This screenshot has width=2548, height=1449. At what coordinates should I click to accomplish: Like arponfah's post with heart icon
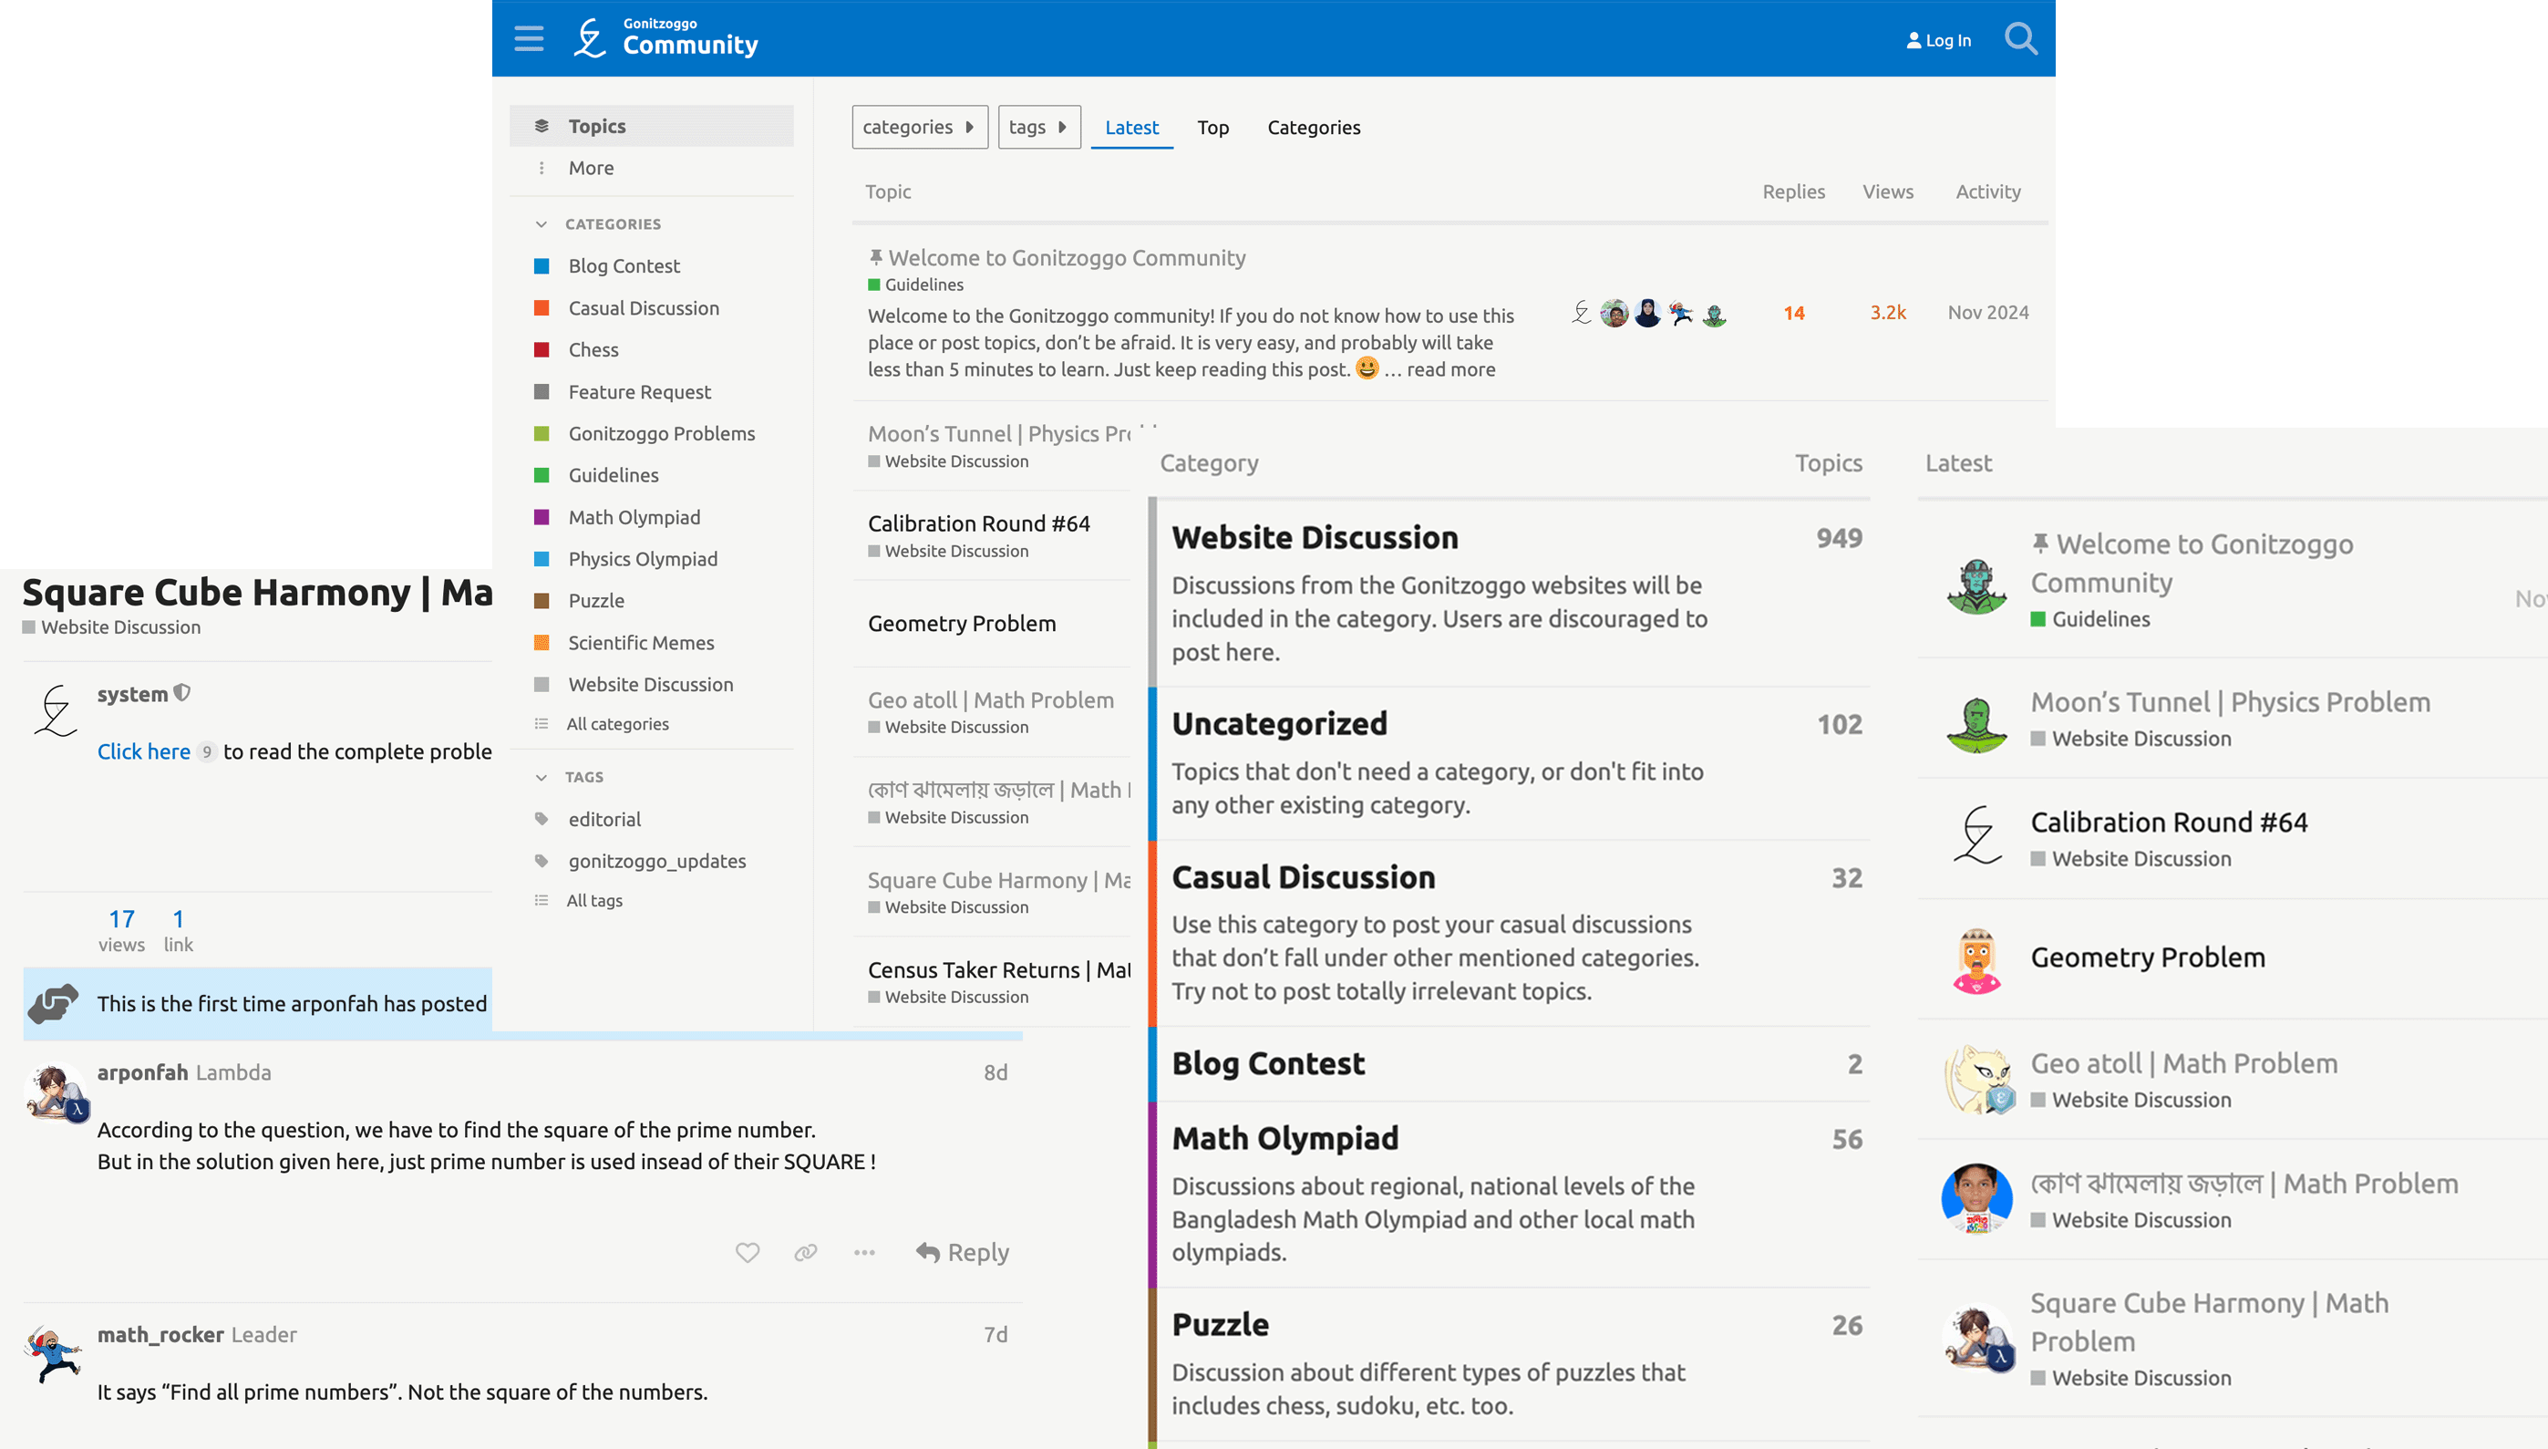tap(748, 1252)
